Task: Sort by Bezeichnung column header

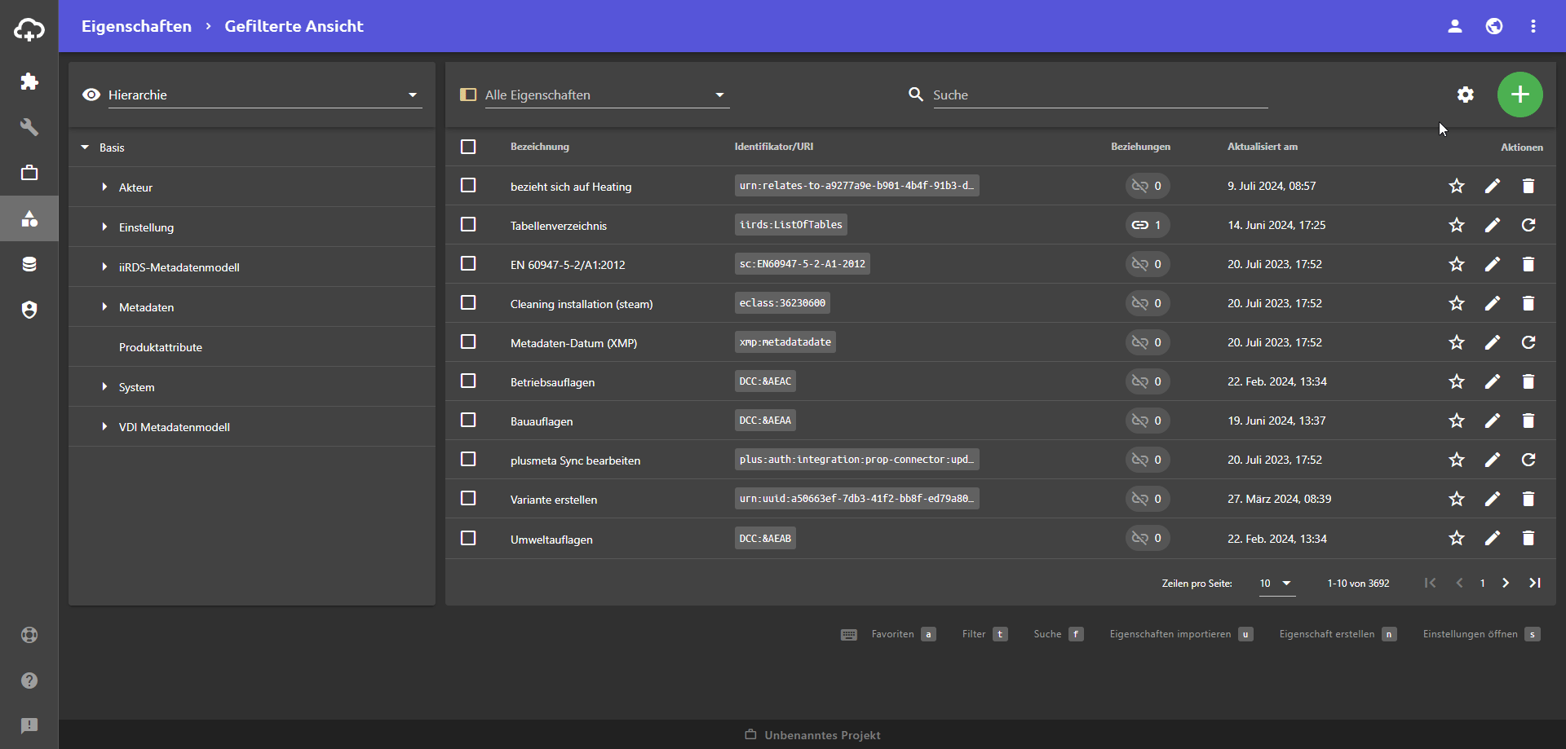Action: coord(540,147)
